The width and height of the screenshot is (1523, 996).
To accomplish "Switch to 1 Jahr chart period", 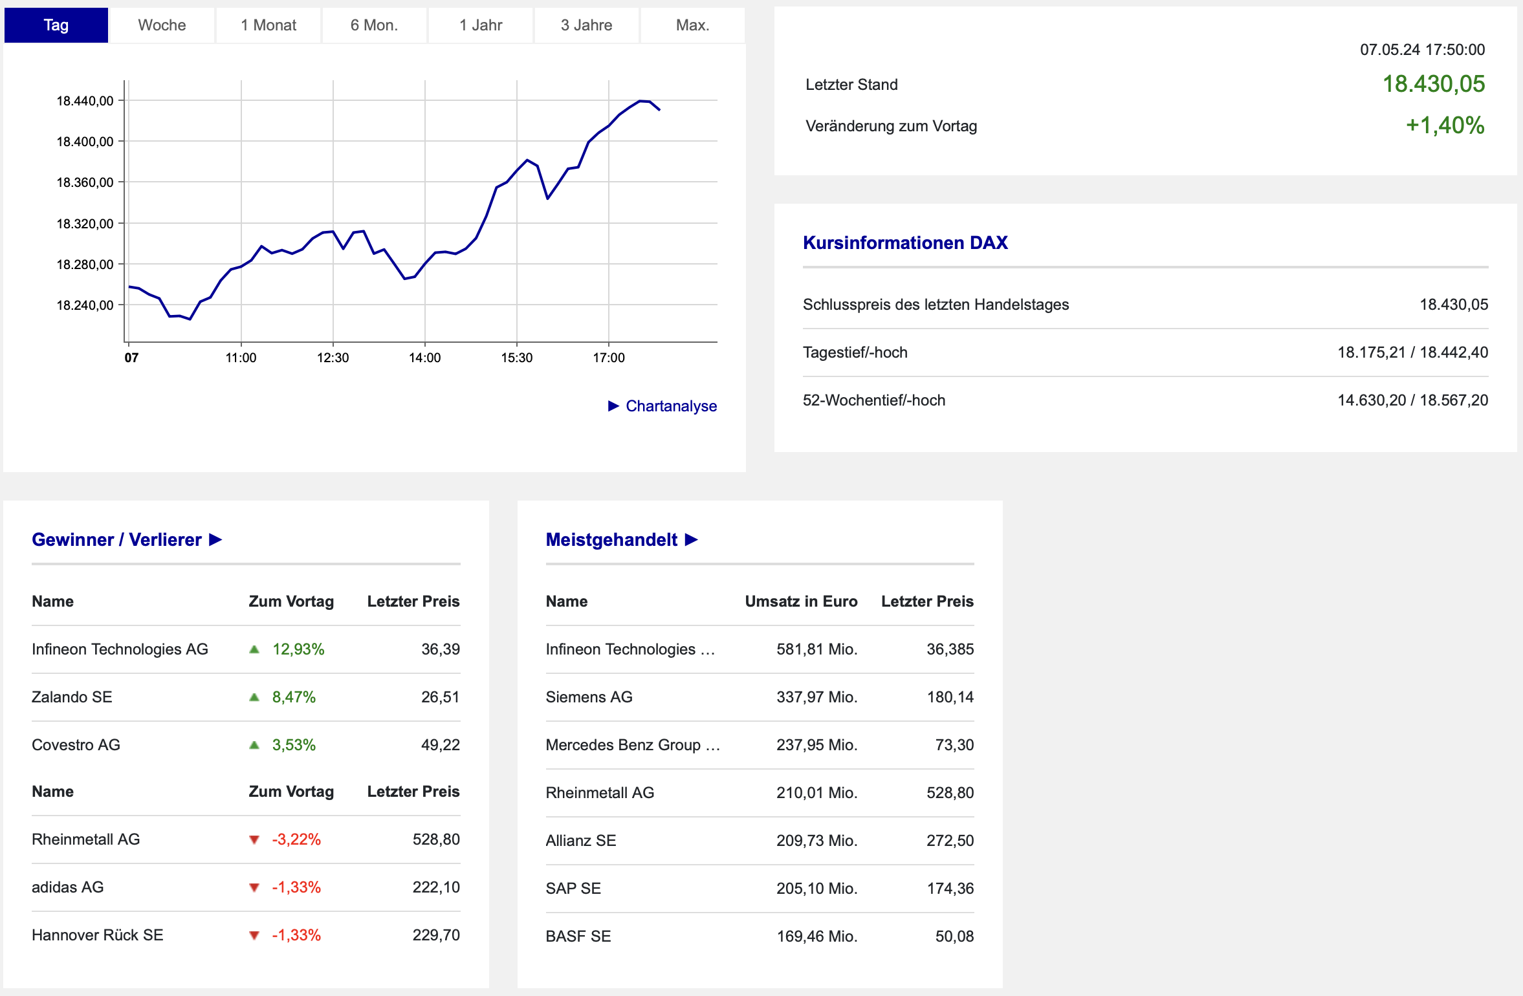I will (481, 25).
